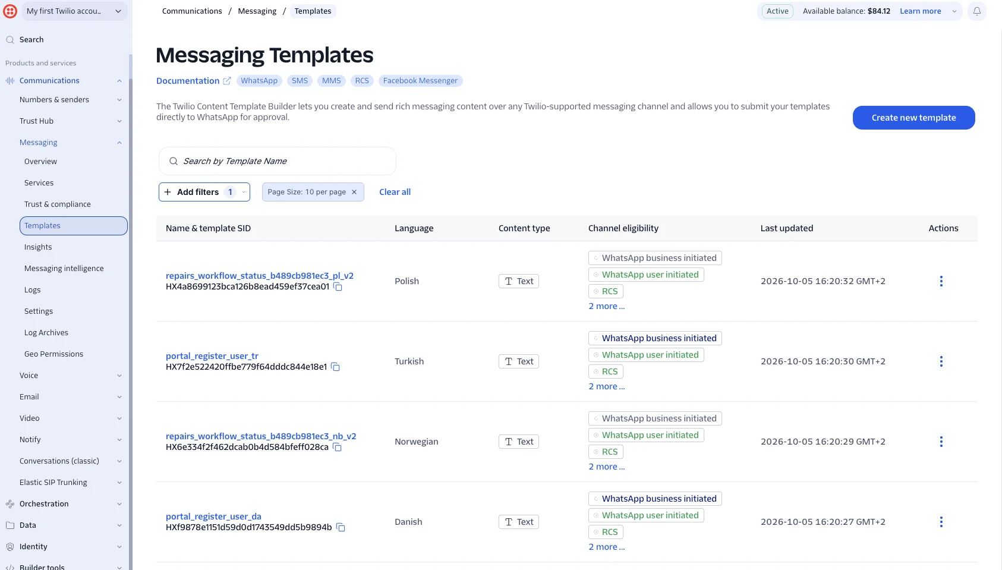The height and width of the screenshot is (570, 1002).
Task: Click the WhatsApp documentation tag
Action: 259,81
